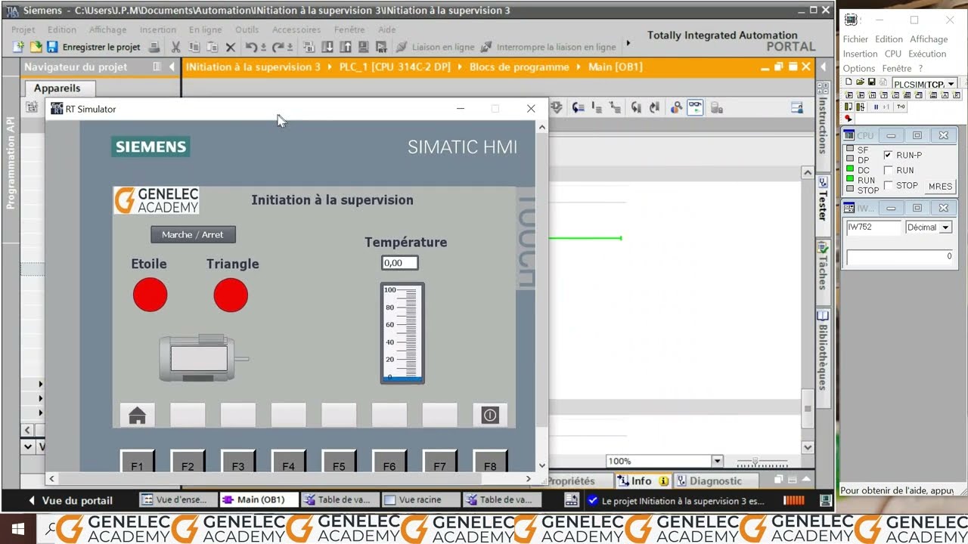Click Interrompre la liaison en ligne button
The width and height of the screenshot is (968, 544).
(x=548, y=47)
